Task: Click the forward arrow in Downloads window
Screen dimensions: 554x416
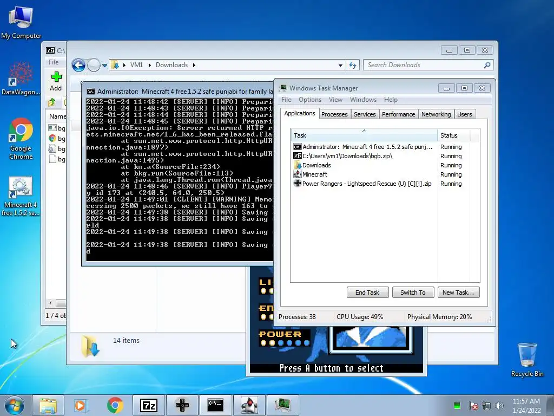Action: [94, 65]
